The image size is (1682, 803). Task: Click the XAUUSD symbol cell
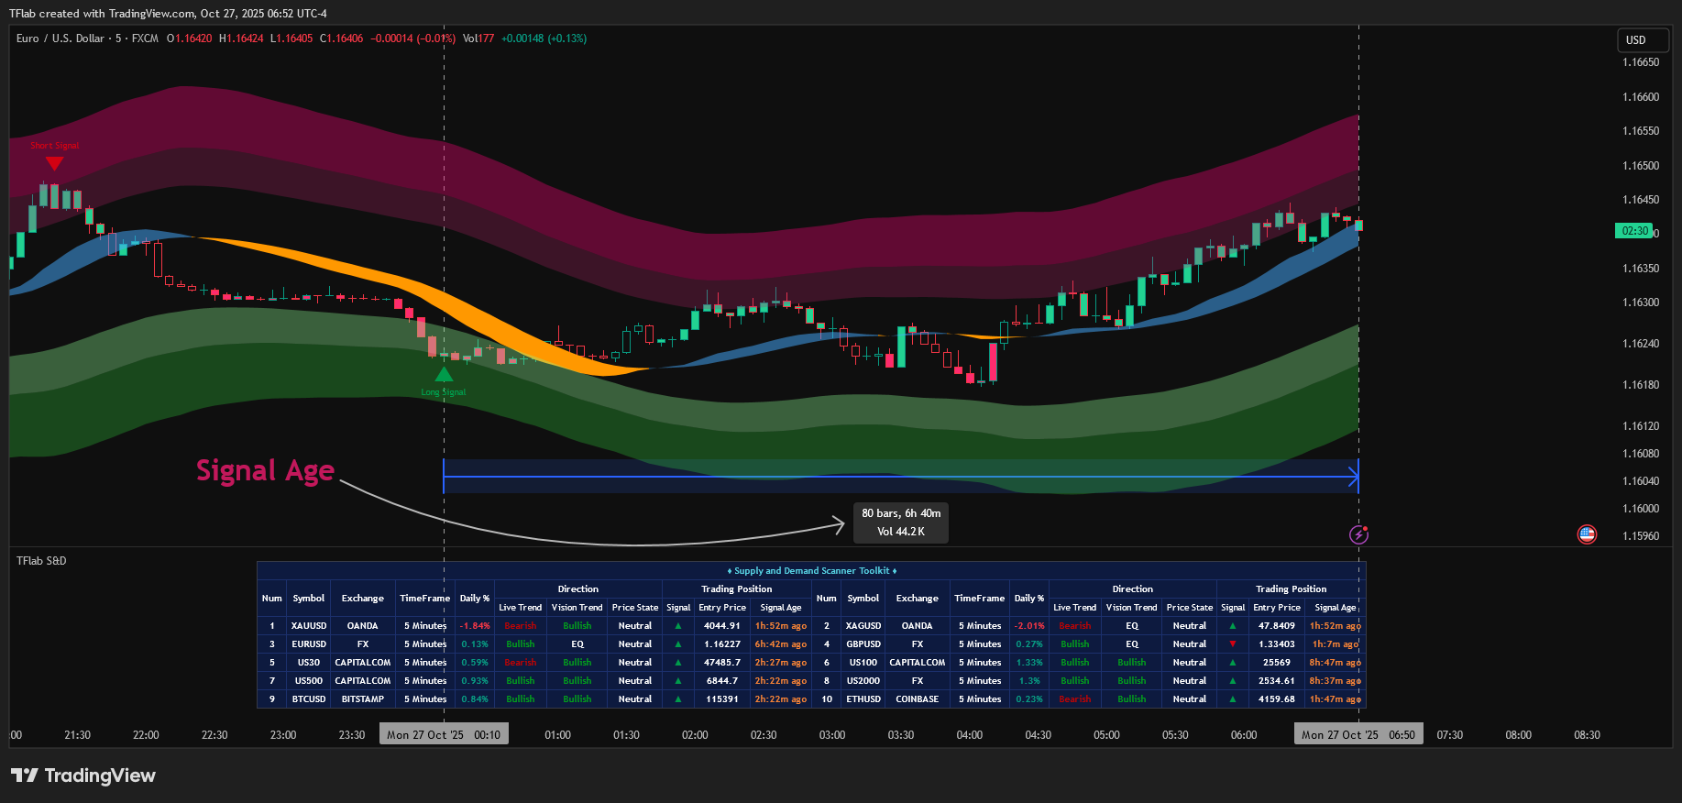(x=309, y=626)
